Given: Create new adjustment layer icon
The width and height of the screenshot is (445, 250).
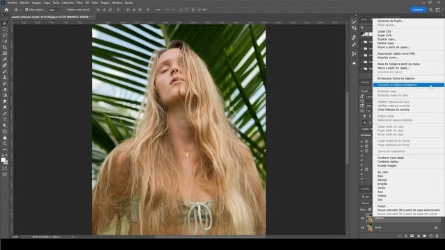Looking at the screenshot, I should tap(419, 236).
